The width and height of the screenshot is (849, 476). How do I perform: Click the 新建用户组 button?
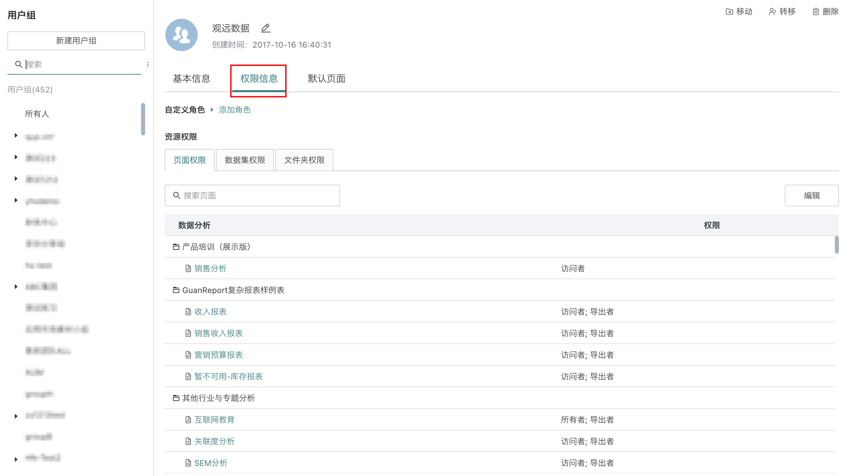click(76, 41)
